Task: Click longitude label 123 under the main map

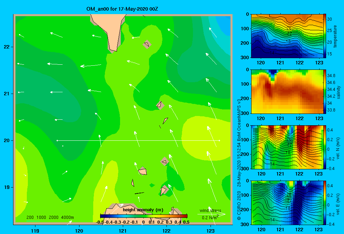Action: click(211, 231)
